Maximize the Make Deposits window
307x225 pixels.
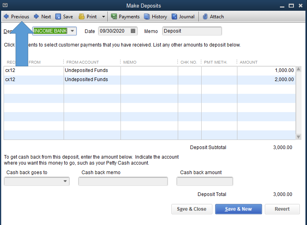(291, 6)
